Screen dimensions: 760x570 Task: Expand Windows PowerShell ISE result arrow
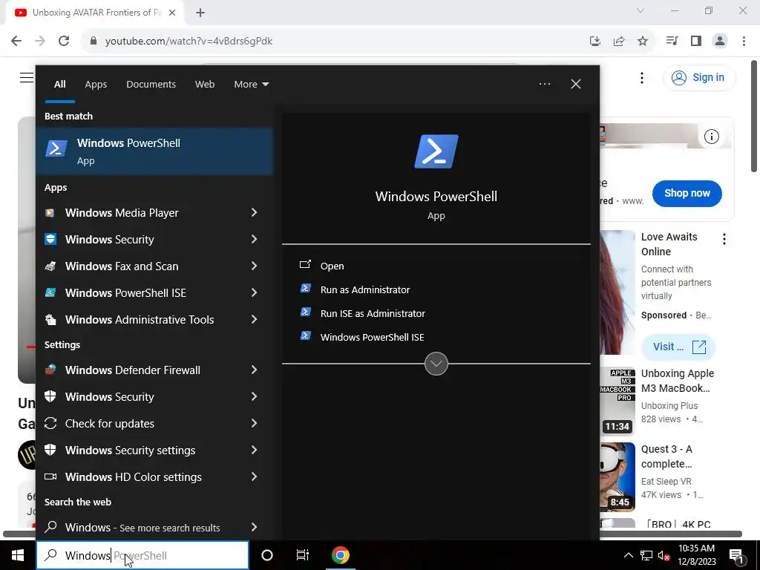(x=254, y=292)
